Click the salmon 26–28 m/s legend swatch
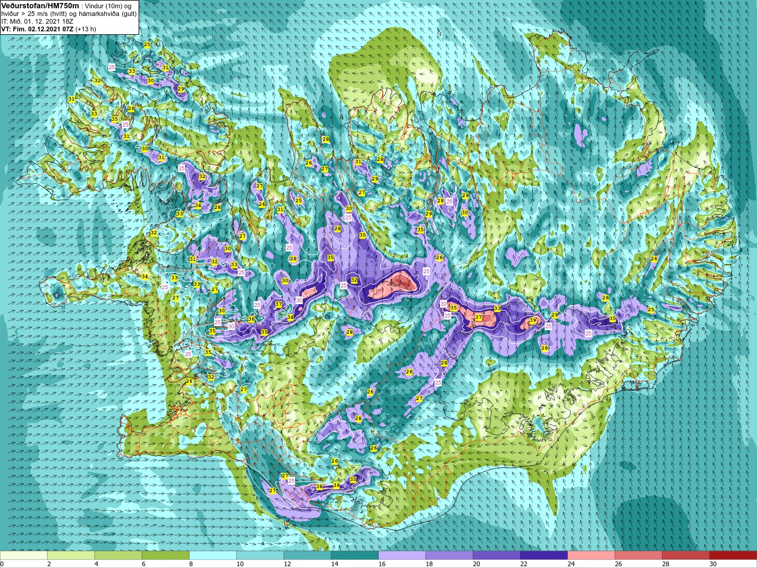Image resolution: width=757 pixels, height=568 pixels. (639, 556)
